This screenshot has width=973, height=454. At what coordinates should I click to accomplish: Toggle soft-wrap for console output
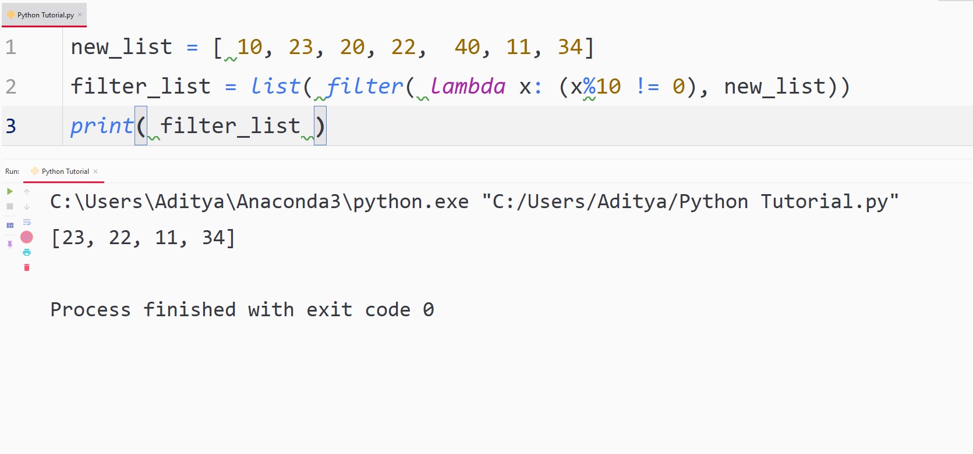[x=27, y=222]
